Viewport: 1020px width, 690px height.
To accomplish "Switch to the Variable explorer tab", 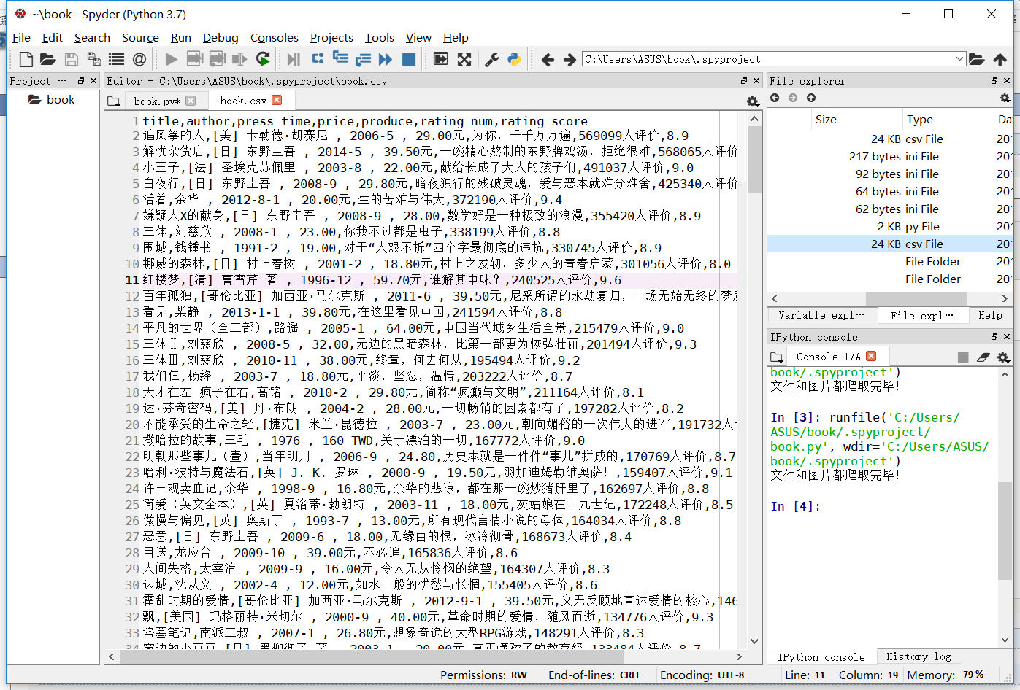I will [x=820, y=315].
